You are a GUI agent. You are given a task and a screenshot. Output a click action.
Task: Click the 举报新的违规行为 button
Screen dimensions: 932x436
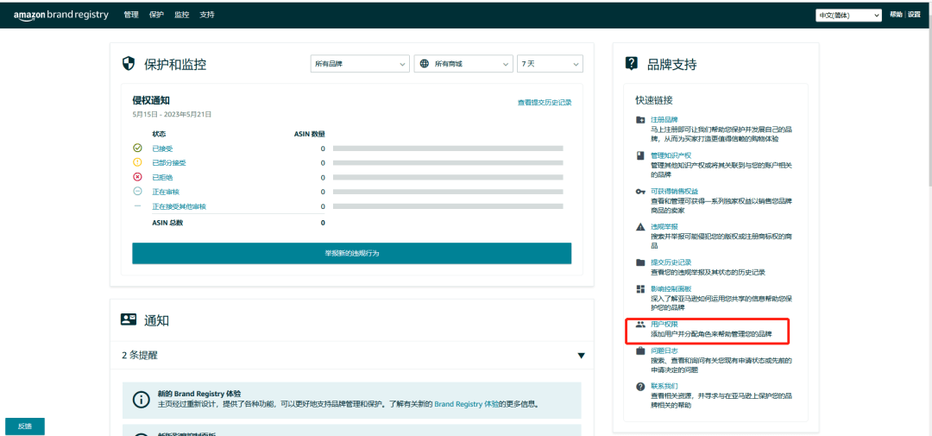(x=351, y=253)
